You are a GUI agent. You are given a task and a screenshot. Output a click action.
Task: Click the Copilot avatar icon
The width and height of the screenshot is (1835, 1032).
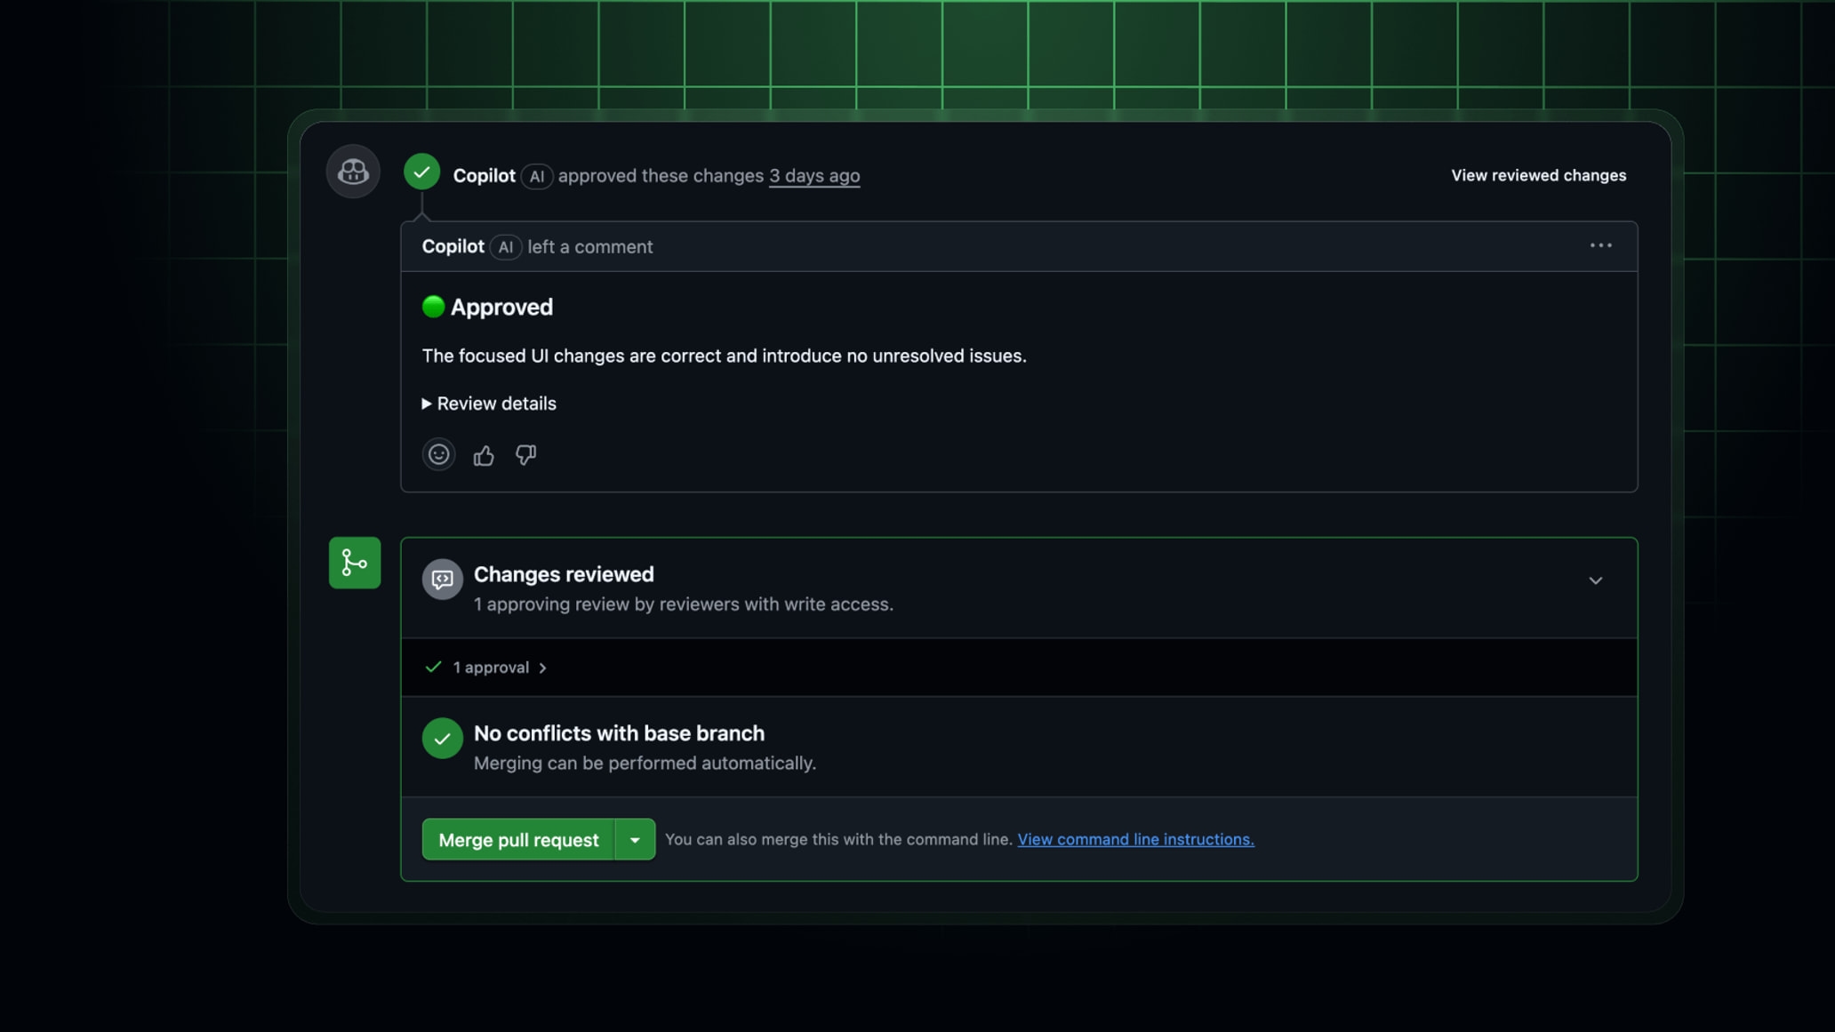pos(353,171)
